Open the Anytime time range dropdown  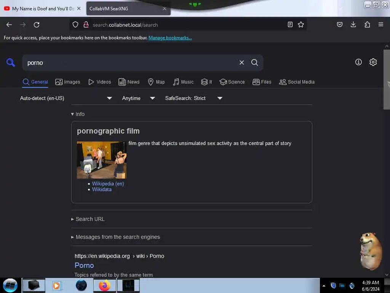click(139, 98)
